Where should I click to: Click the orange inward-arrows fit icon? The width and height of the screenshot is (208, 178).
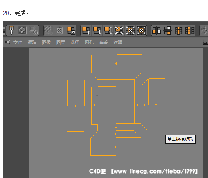coord(119,30)
